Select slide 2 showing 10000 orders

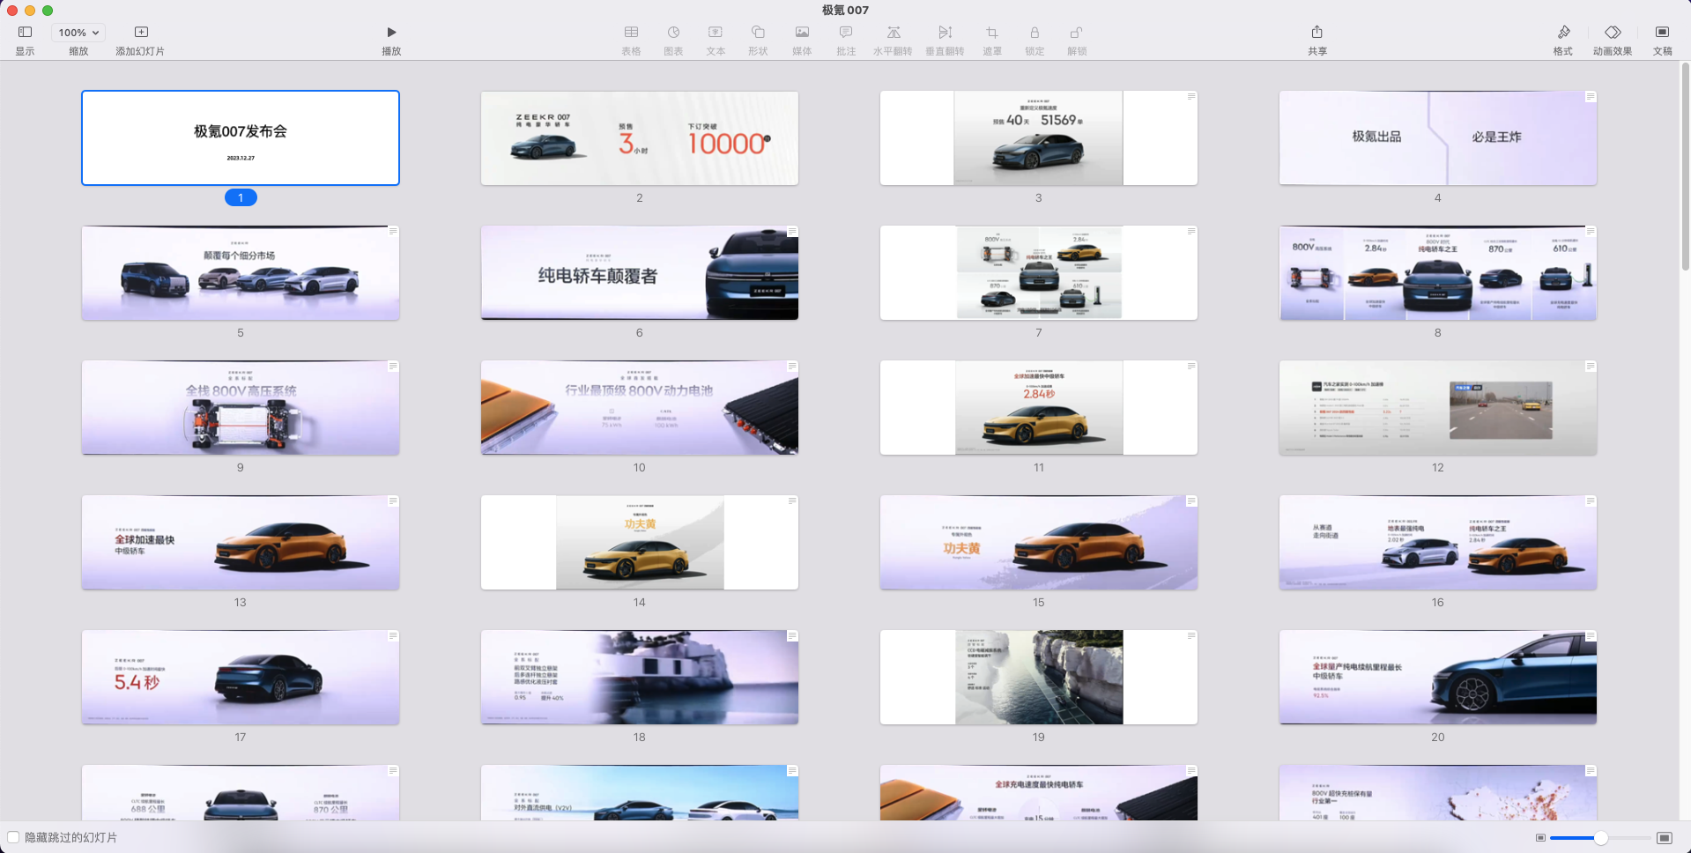640,137
